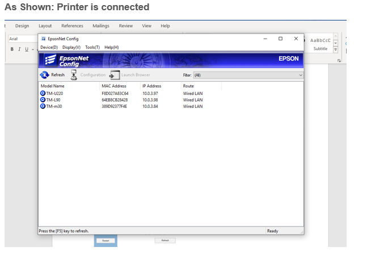Select the Subtitle style in Word

coord(321,44)
